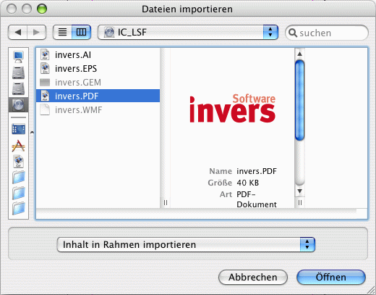Switch to list view

62,32
